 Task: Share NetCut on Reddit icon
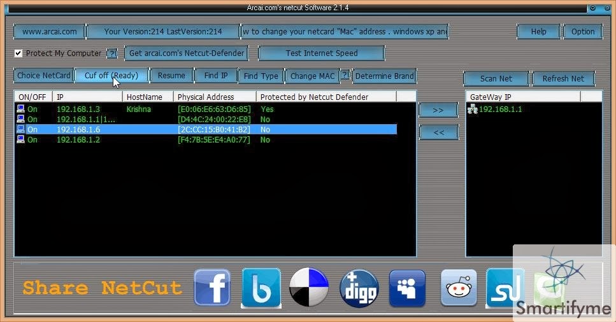coord(459,288)
